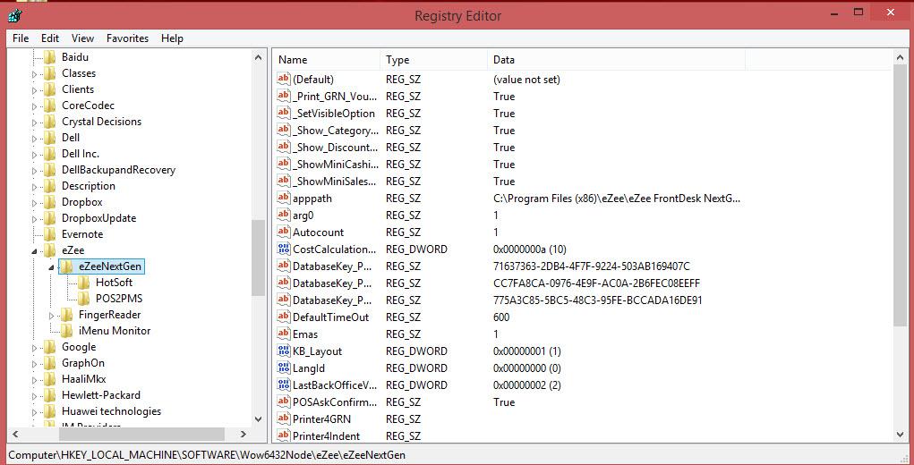Image resolution: width=914 pixels, height=465 pixels.
Task: Collapse the eZee tree node
Action: click(34, 251)
